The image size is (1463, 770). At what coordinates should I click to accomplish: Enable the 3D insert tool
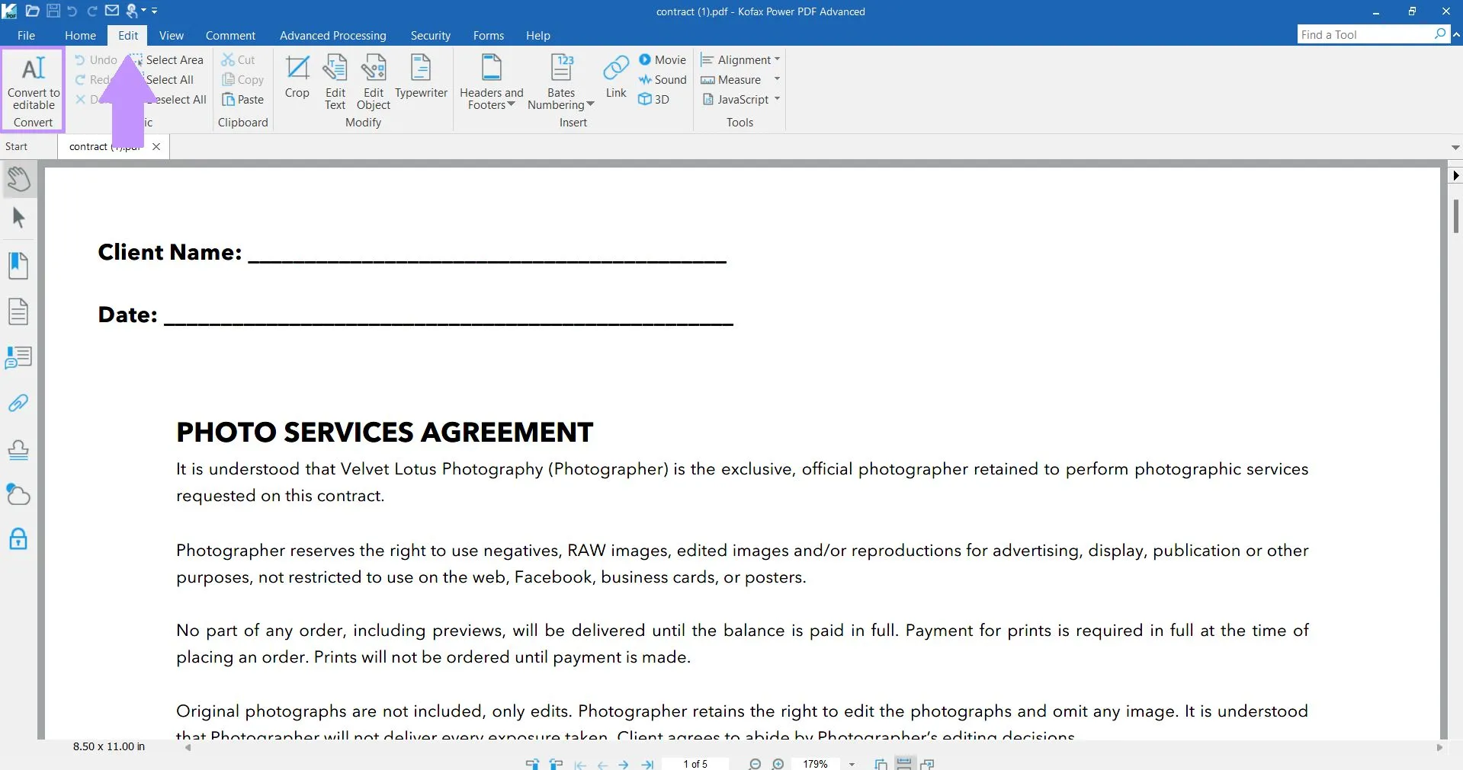654,99
